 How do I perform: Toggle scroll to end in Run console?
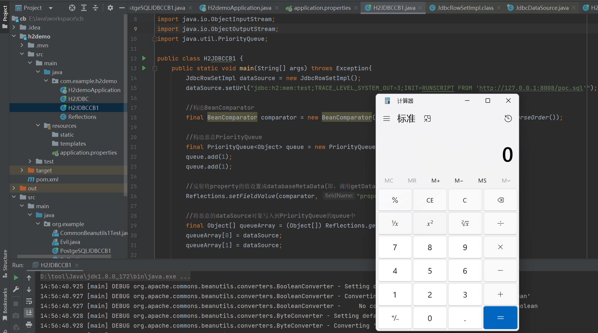(x=29, y=312)
